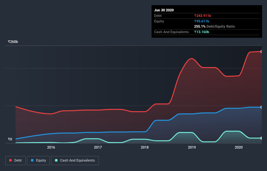Click the 2018 x-axis label
The height and width of the screenshot is (171, 267).
(145, 147)
